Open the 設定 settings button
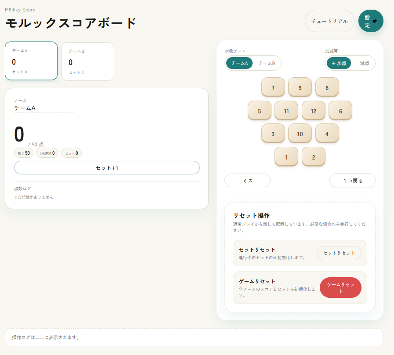394x355 pixels. point(371,21)
